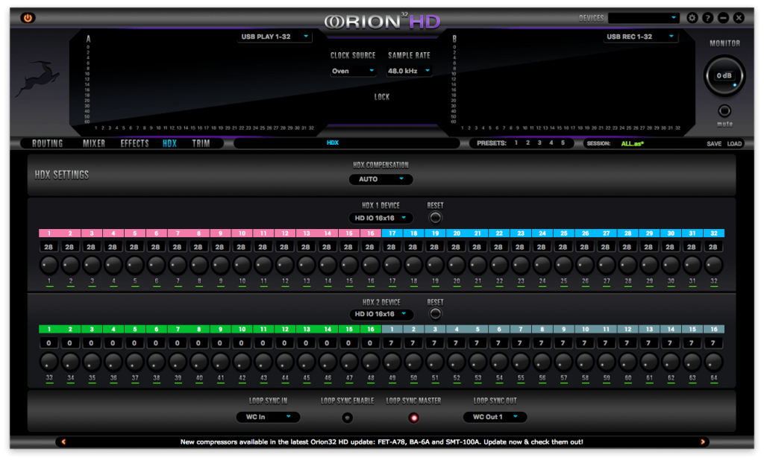764x461 pixels.
Task: Show next news ticker message
Action: pos(703,442)
